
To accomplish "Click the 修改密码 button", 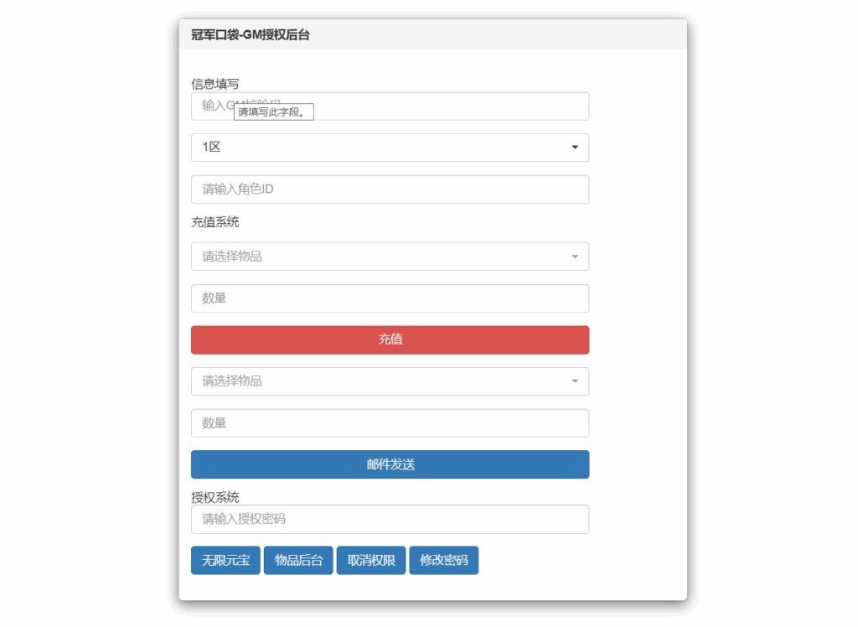I will click(x=443, y=561).
